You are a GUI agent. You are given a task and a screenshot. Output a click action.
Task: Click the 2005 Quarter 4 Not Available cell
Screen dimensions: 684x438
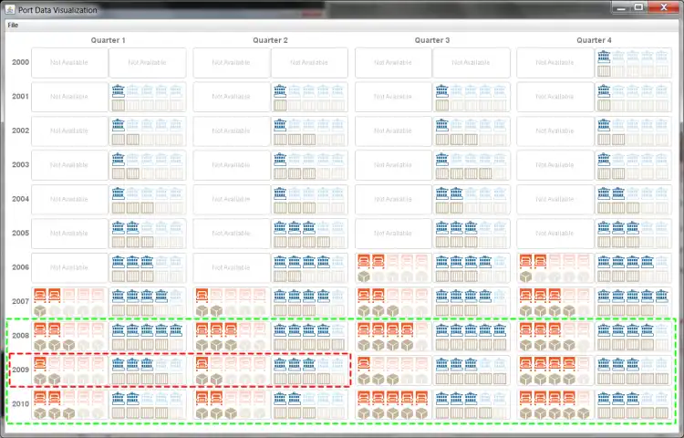click(x=554, y=234)
